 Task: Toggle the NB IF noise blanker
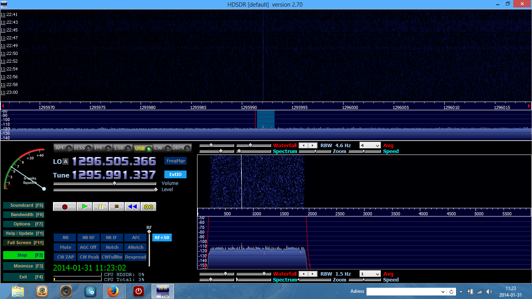click(x=112, y=237)
